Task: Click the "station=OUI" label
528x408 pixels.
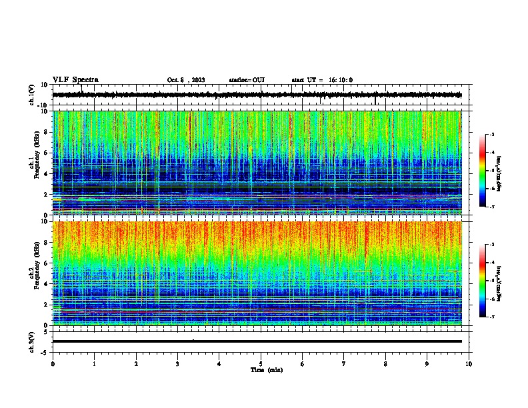Action: click(x=247, y=80)
